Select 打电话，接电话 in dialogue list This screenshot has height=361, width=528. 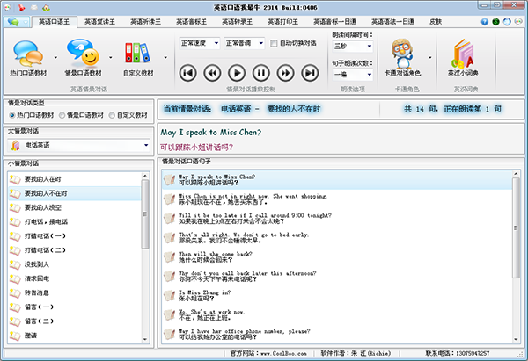click(x=49, y=221)
